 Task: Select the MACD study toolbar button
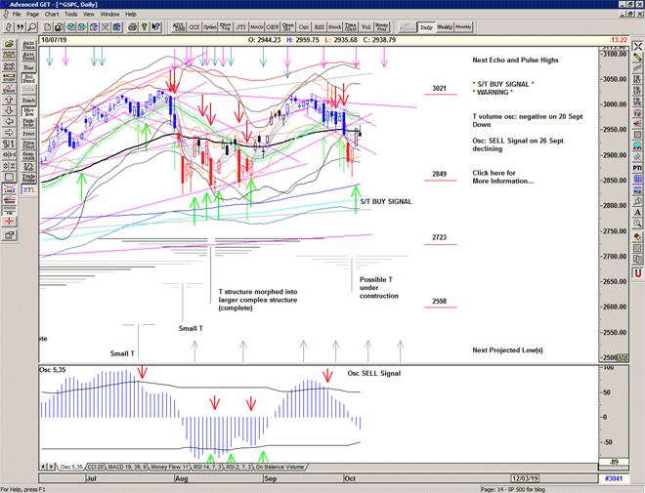pos(256,27)
